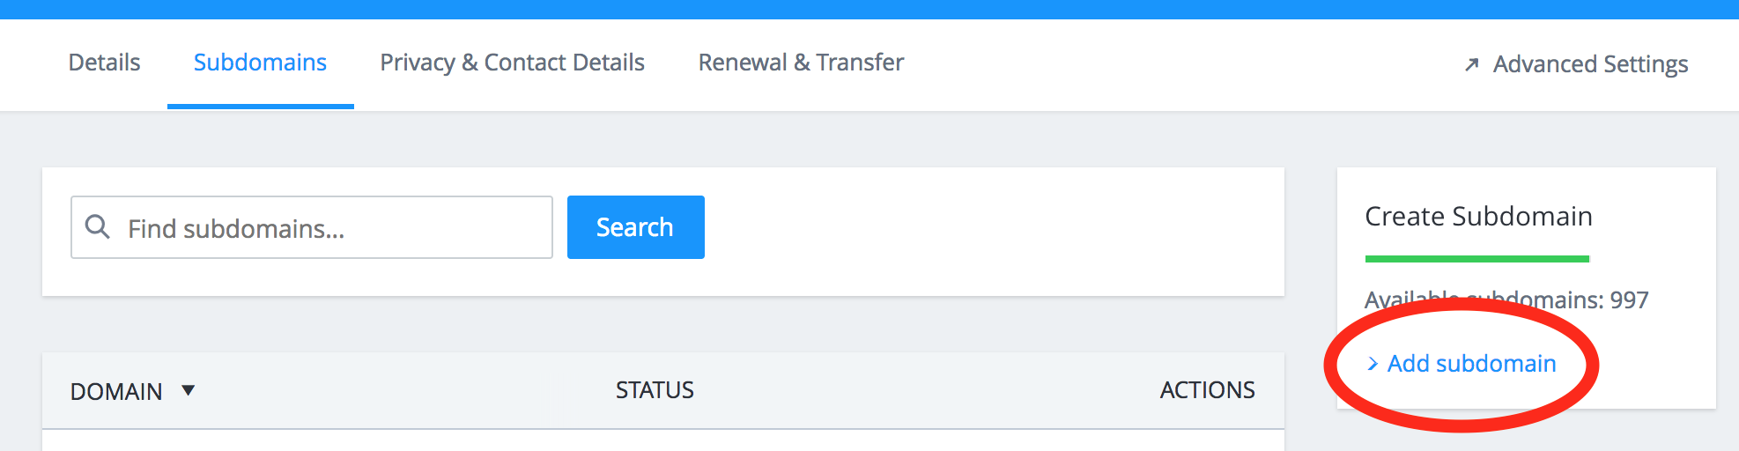Click the Available subdomains count text
1739x451 pixels.
point(1506,300)
